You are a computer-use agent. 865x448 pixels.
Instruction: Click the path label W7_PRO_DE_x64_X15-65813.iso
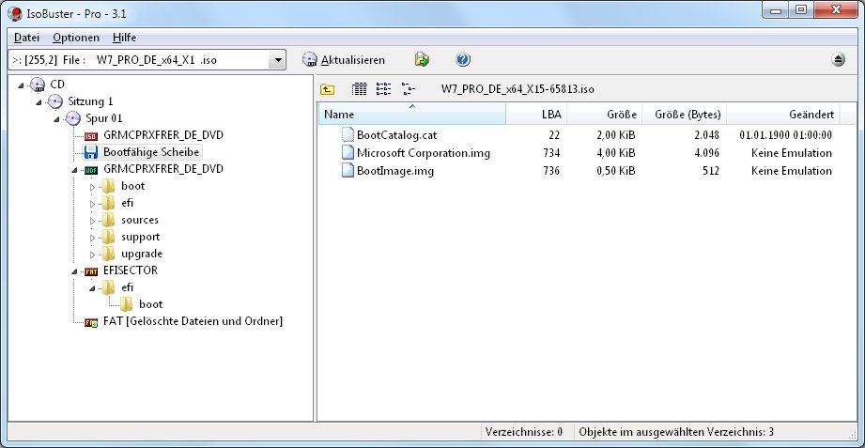[x=517, y=89]
